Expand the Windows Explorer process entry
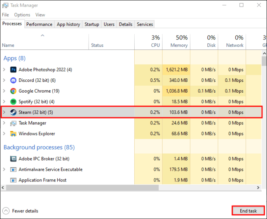 (x=4, y=134)
